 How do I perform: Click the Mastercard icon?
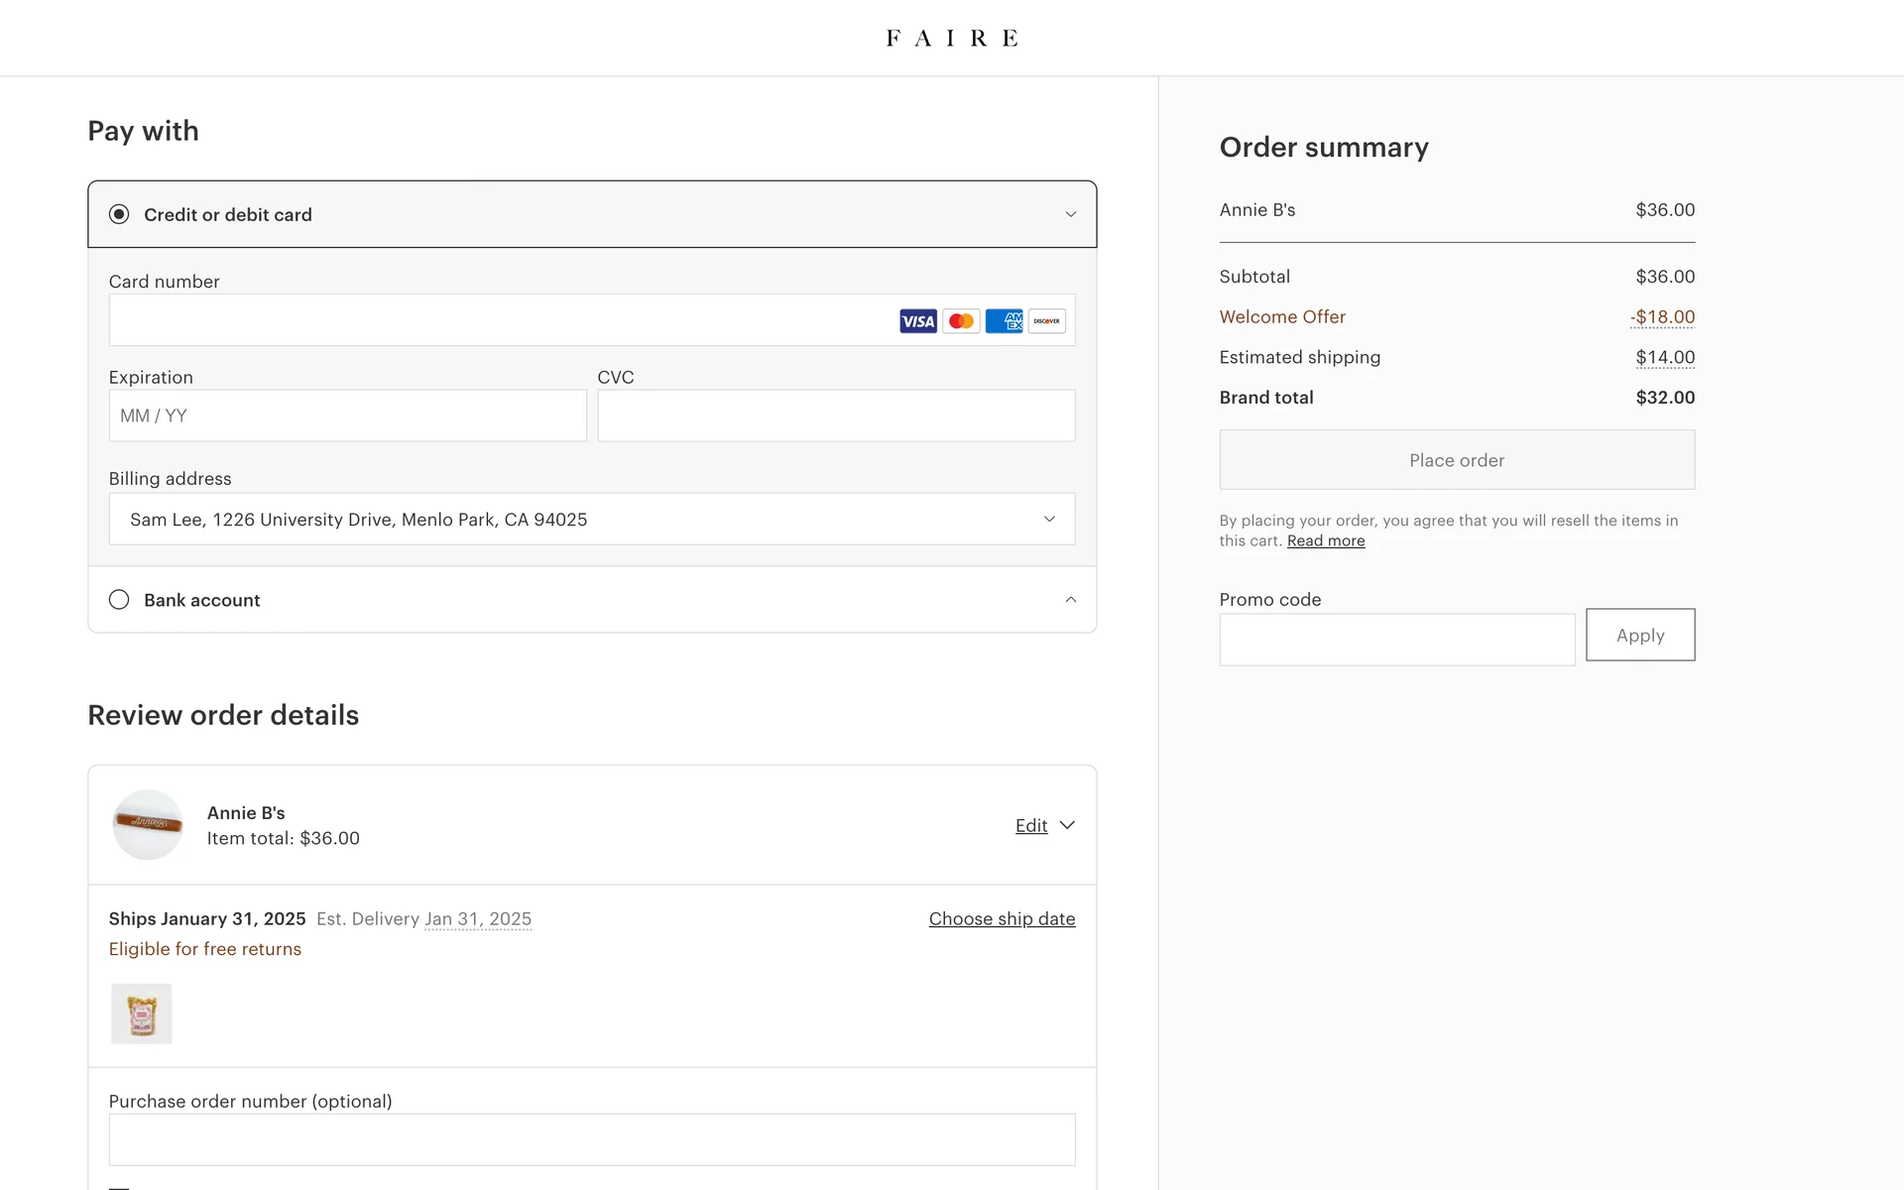pos(961,321)
